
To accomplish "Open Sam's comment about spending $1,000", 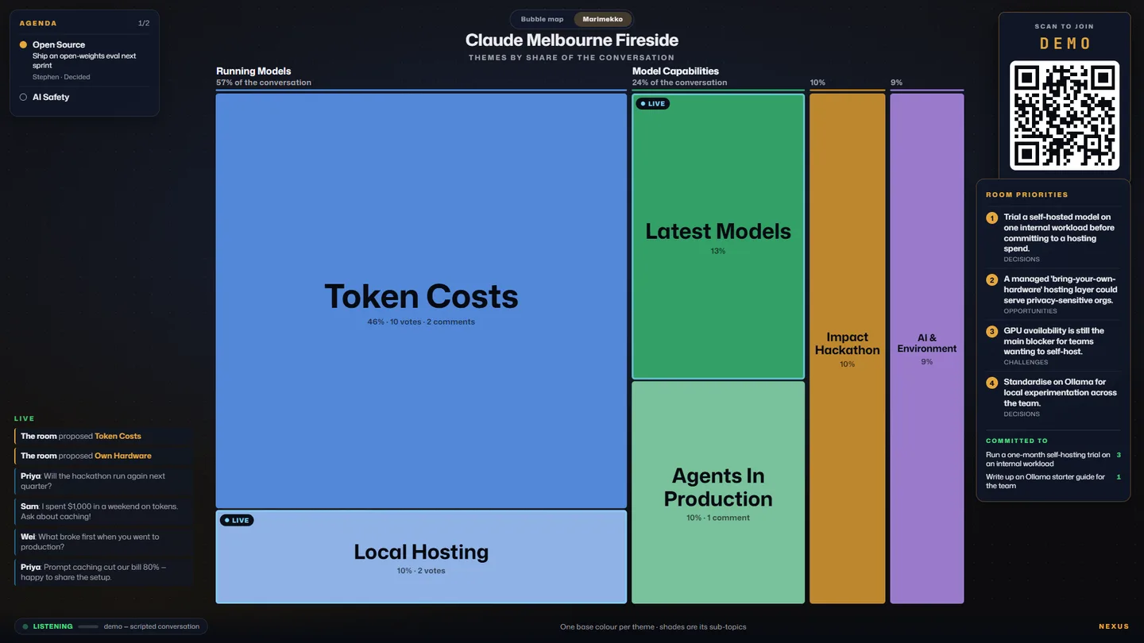I will [x=103, y=511].
